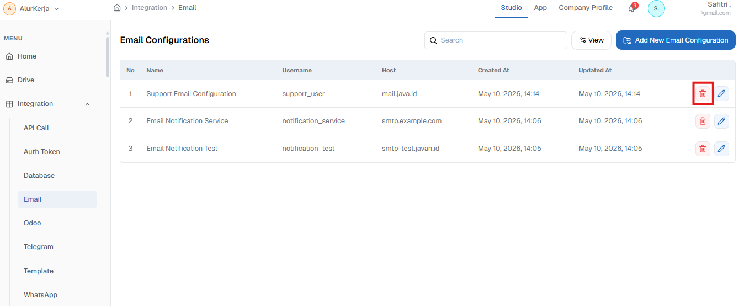Click Add New Email Configuration button

point(676,40)
